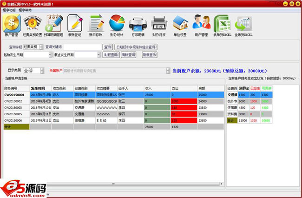Image resolution: width=302 pixels, height=198 pixels.
Task: Click the 预算金 header in the right table
Action: [243, 88]
